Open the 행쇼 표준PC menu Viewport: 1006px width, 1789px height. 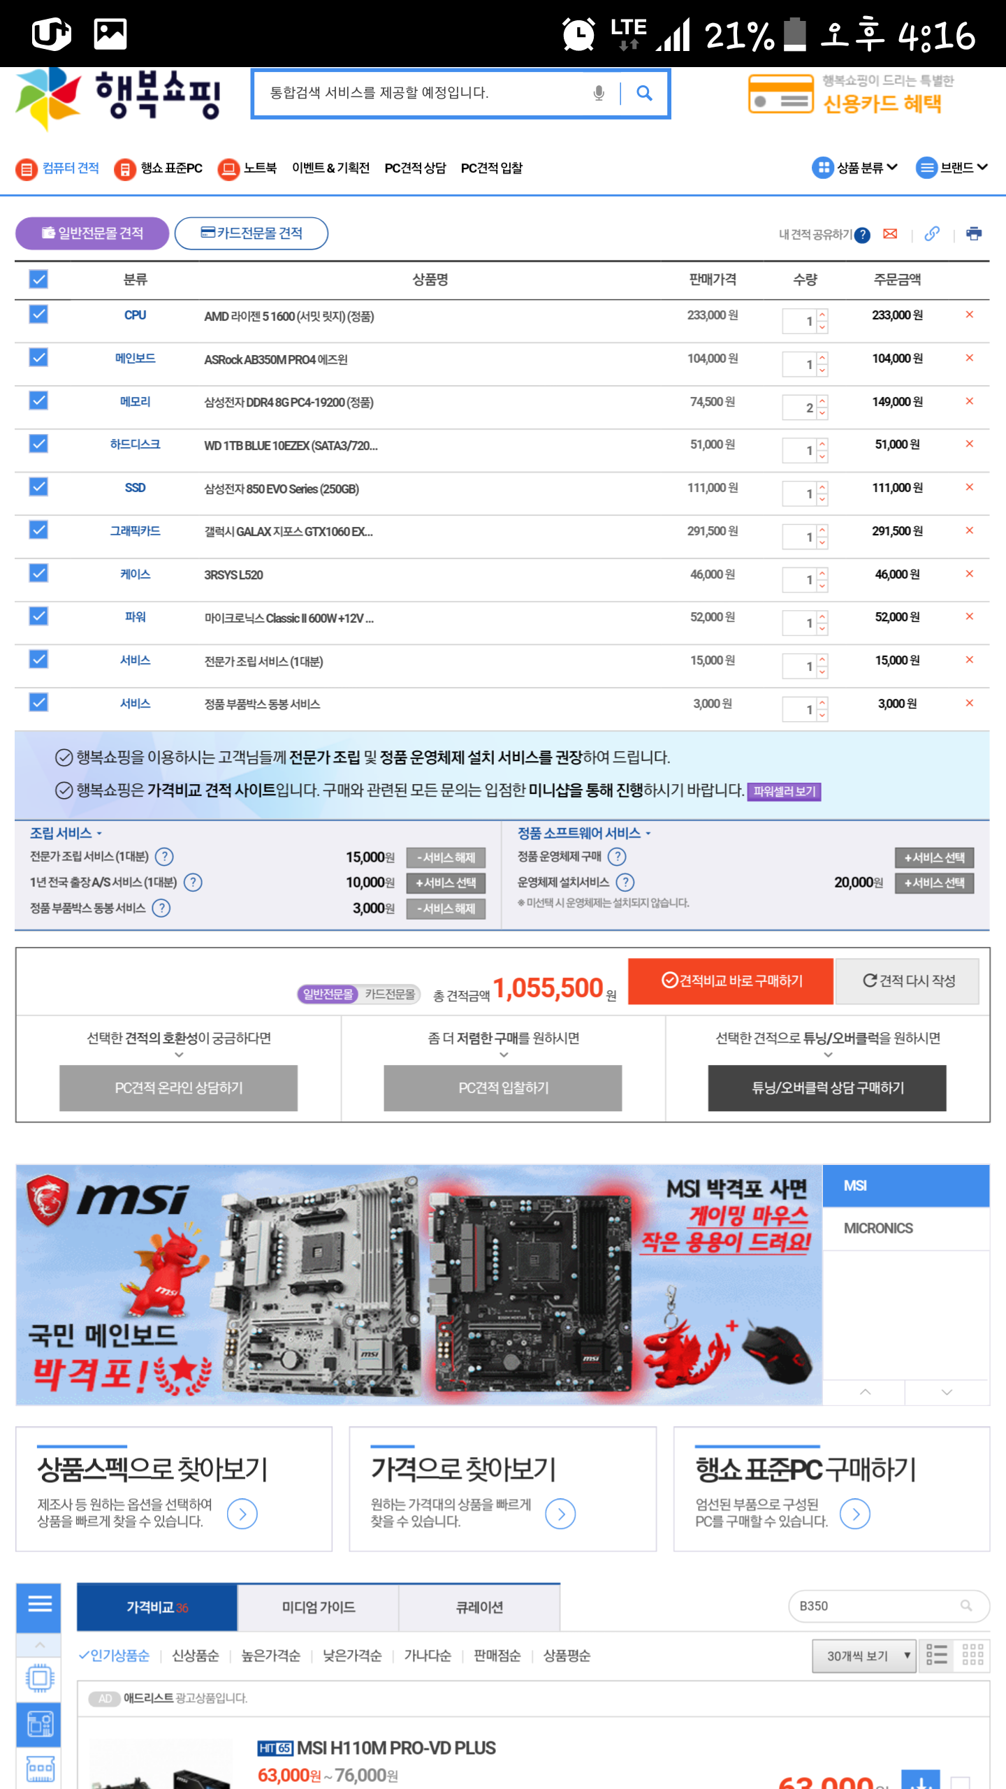pyautogui.click(x=159, y=168)
